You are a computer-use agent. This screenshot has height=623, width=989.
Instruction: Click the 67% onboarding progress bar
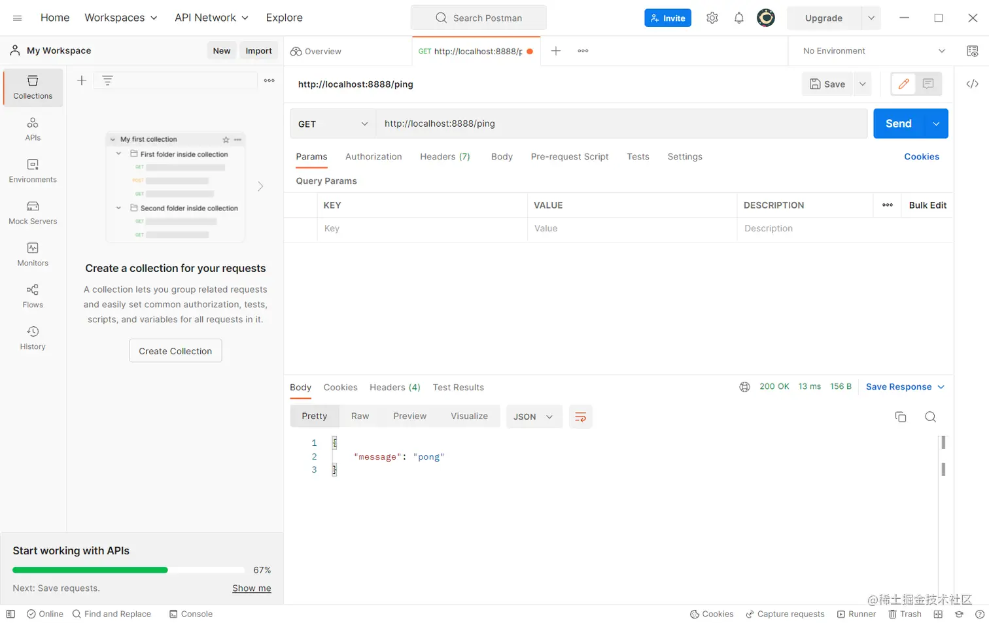click(x=129, y=570)
